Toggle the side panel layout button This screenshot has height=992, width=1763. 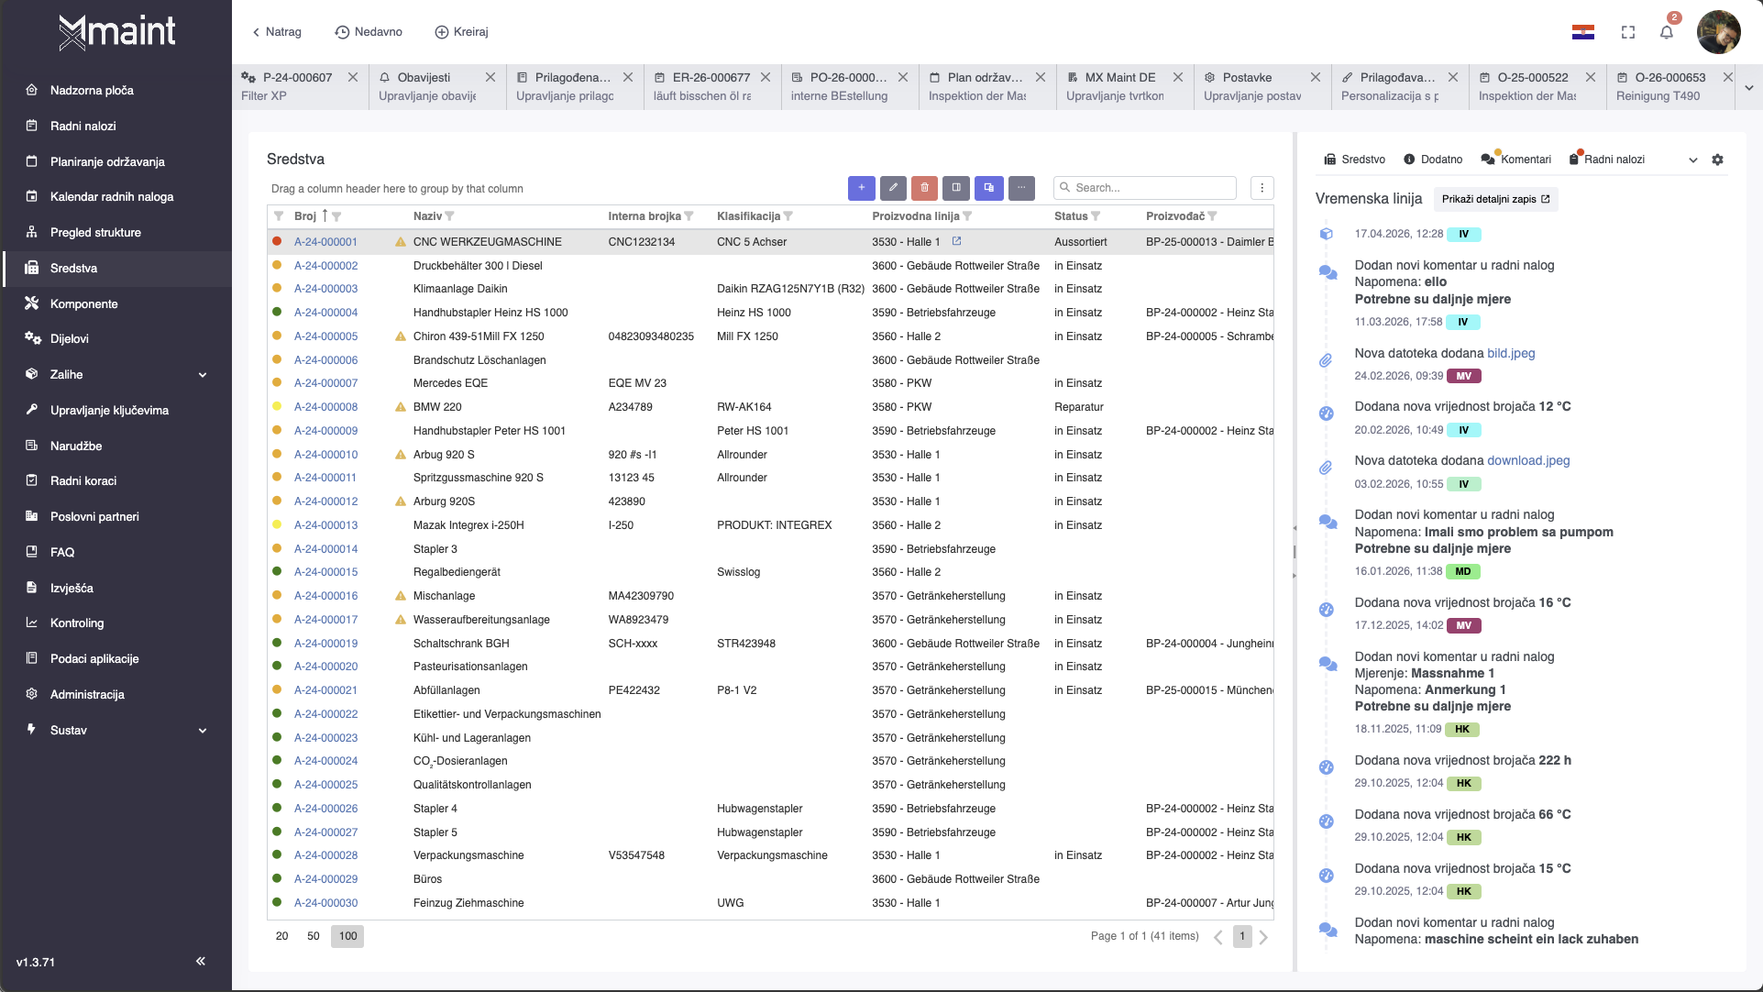(956, 188)
